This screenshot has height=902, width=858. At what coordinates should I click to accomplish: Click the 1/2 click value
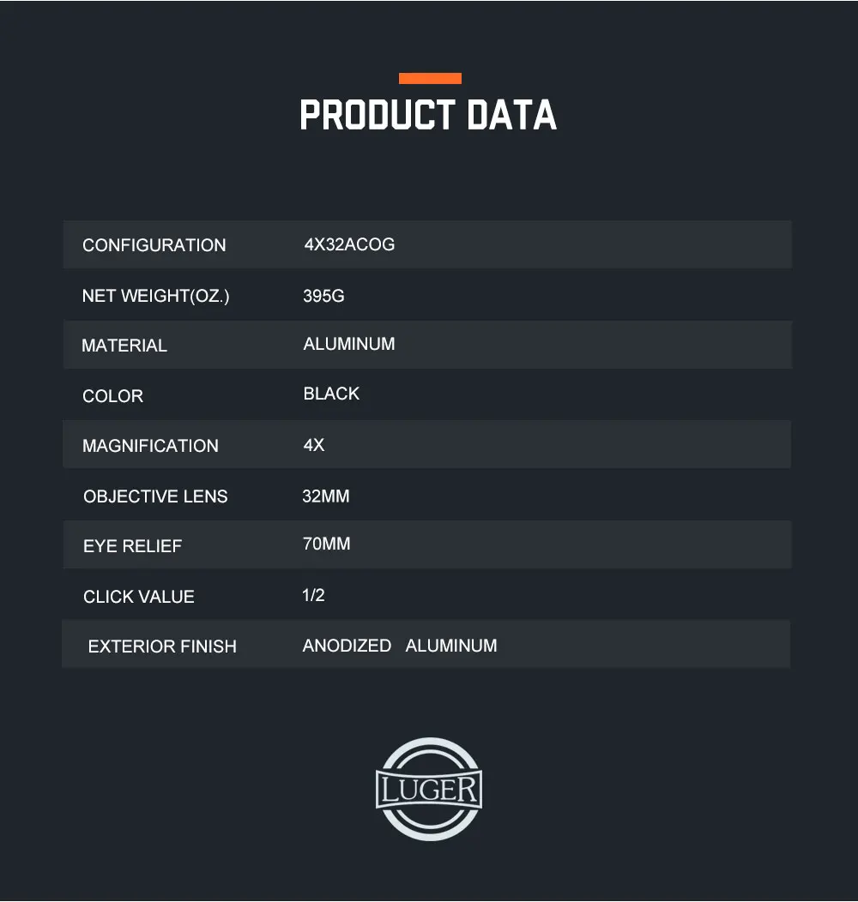(313, 595)
